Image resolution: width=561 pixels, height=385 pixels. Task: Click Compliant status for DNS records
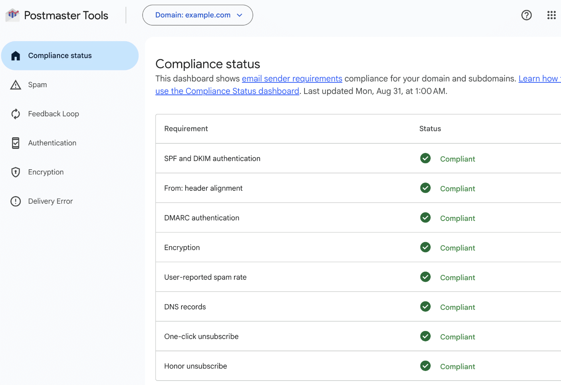click(x=458, y=307)
